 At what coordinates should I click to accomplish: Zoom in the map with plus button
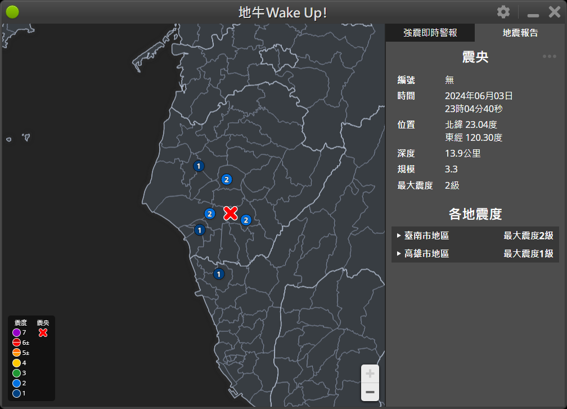pos(370,374)
